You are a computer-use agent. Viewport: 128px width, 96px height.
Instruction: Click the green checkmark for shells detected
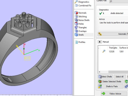tap(101, 13)
